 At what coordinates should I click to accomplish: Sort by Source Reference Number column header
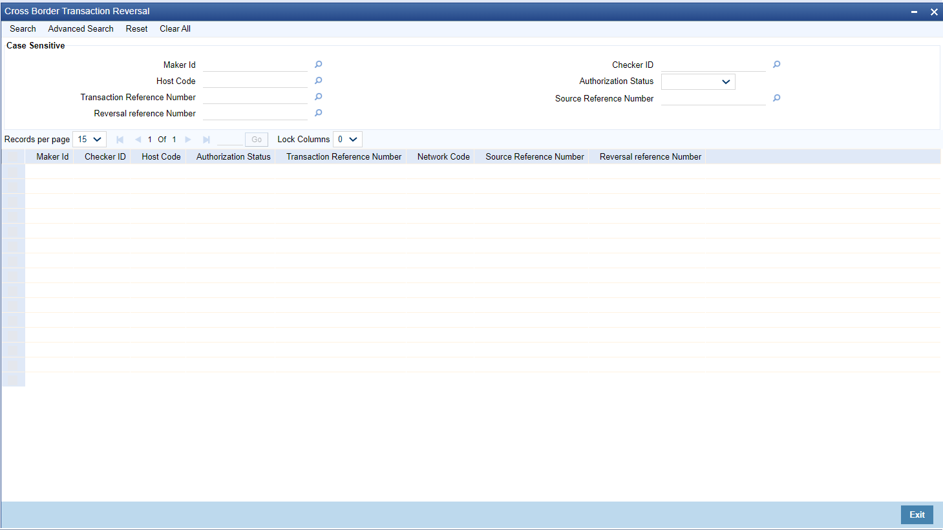[x=535, y=157]
